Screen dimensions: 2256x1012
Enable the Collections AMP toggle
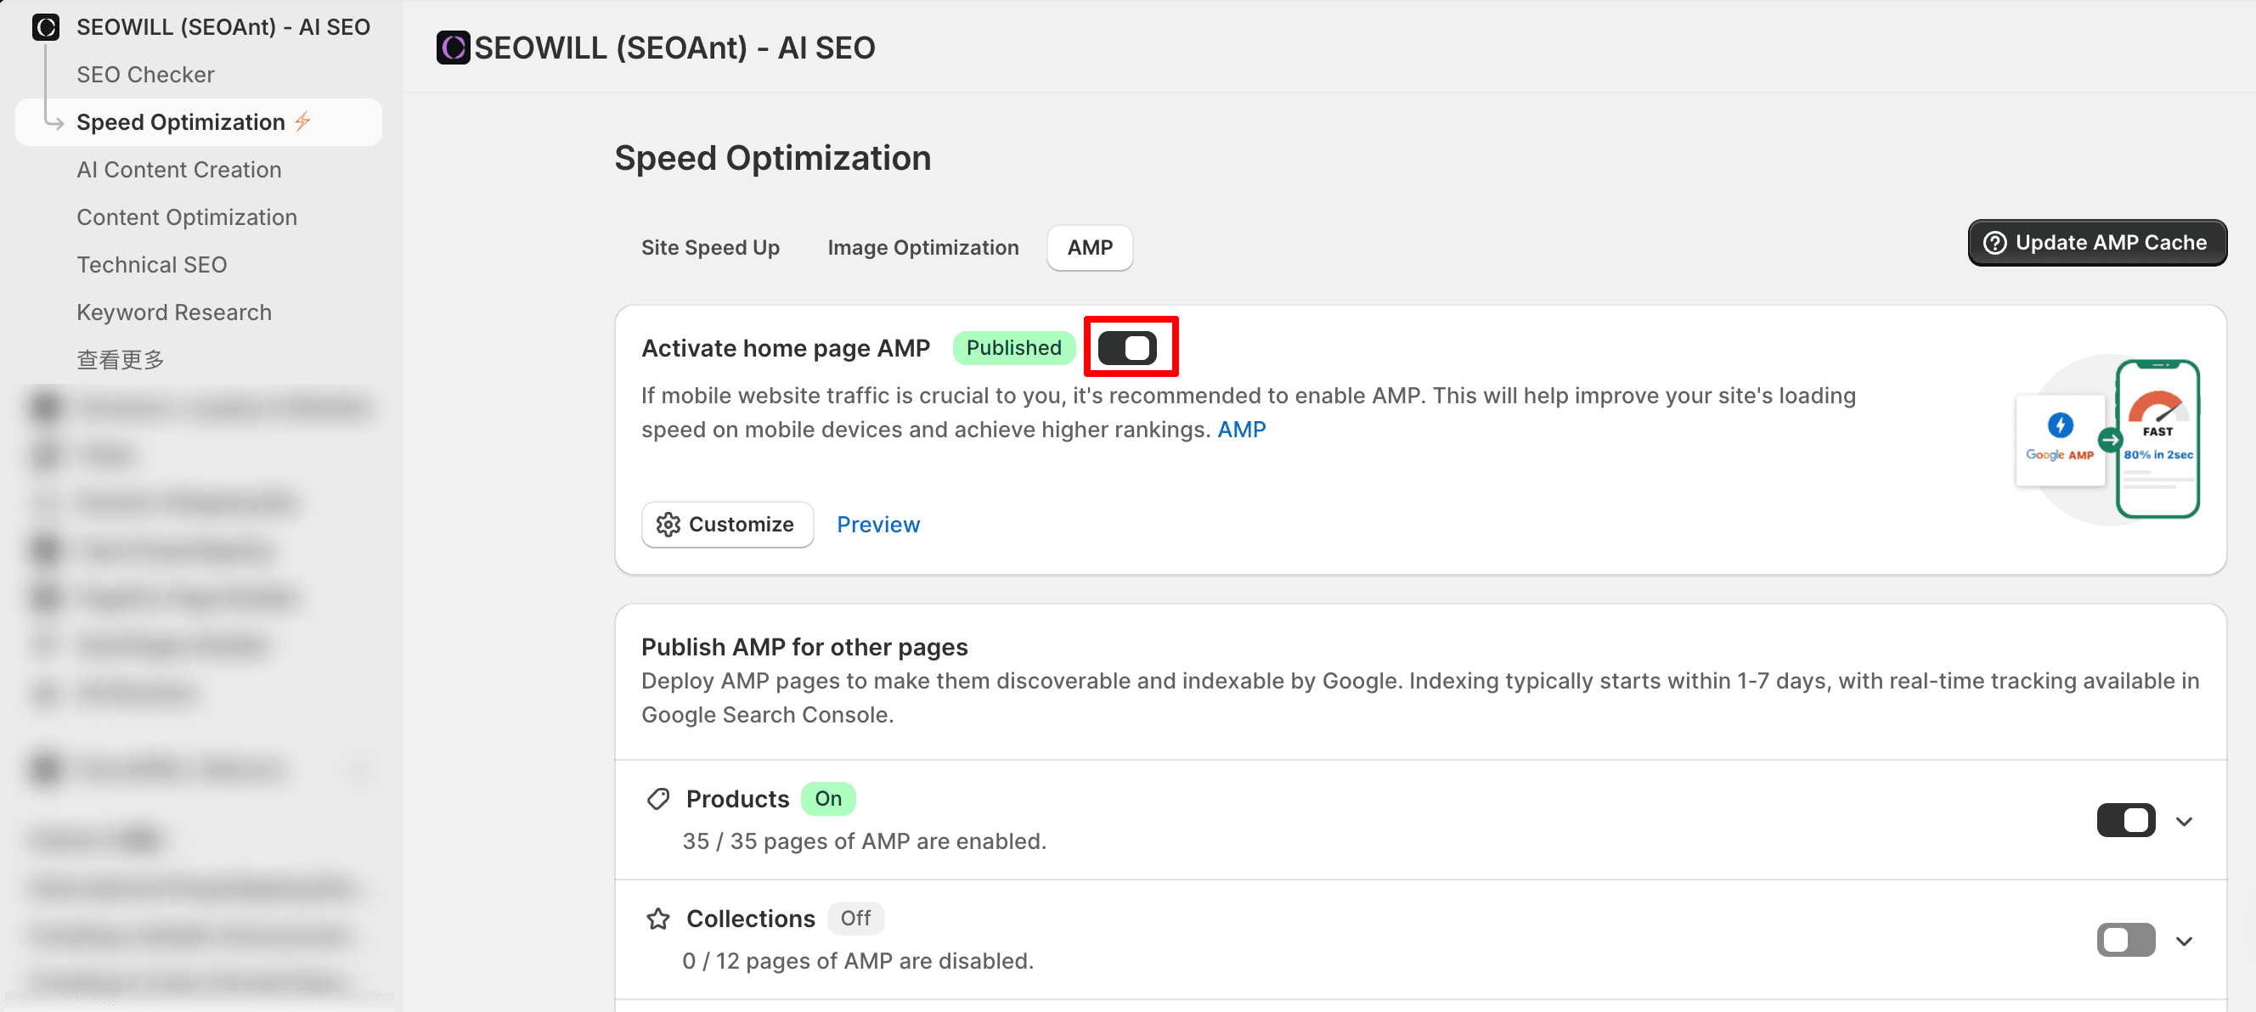(x=2124, y=940)
